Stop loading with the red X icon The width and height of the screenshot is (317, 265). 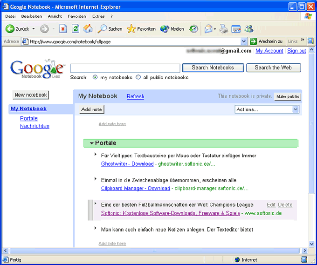click(x=63, y=29)
